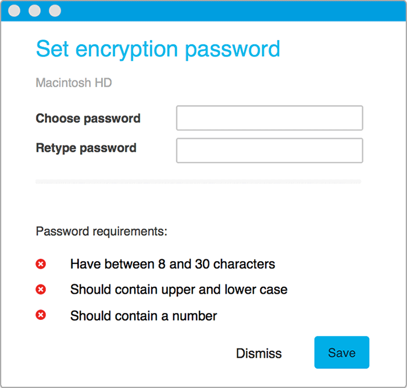
Task: Click 'Should contain upper and lower case' text
Action: 179,290
